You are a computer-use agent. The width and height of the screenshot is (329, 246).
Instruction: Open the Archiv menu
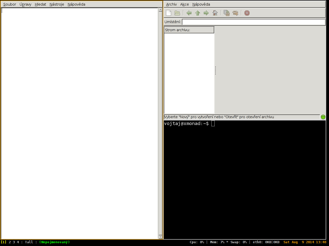[171, 4]
